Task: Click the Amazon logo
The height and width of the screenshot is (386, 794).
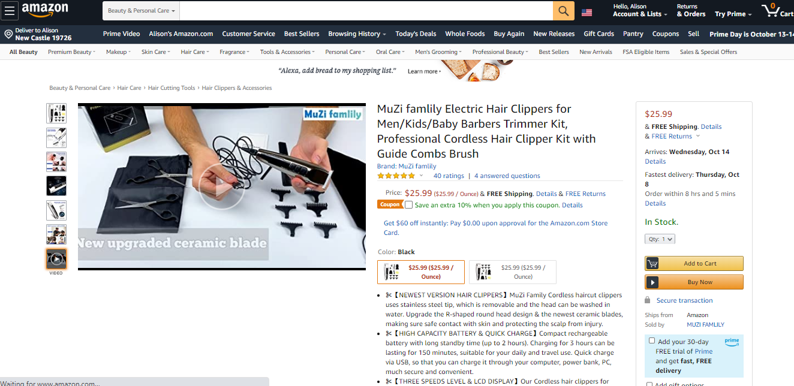Action: coord(45,10)
